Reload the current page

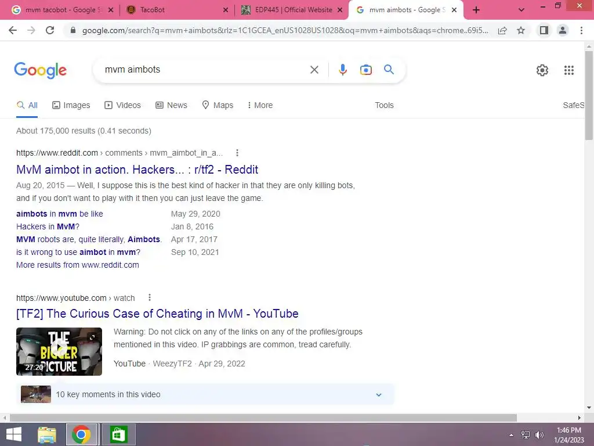[x=50, y=30]
